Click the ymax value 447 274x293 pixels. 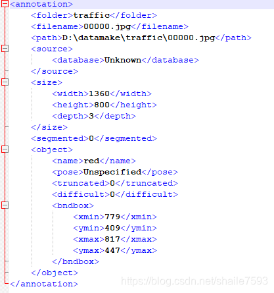point(112,250)
